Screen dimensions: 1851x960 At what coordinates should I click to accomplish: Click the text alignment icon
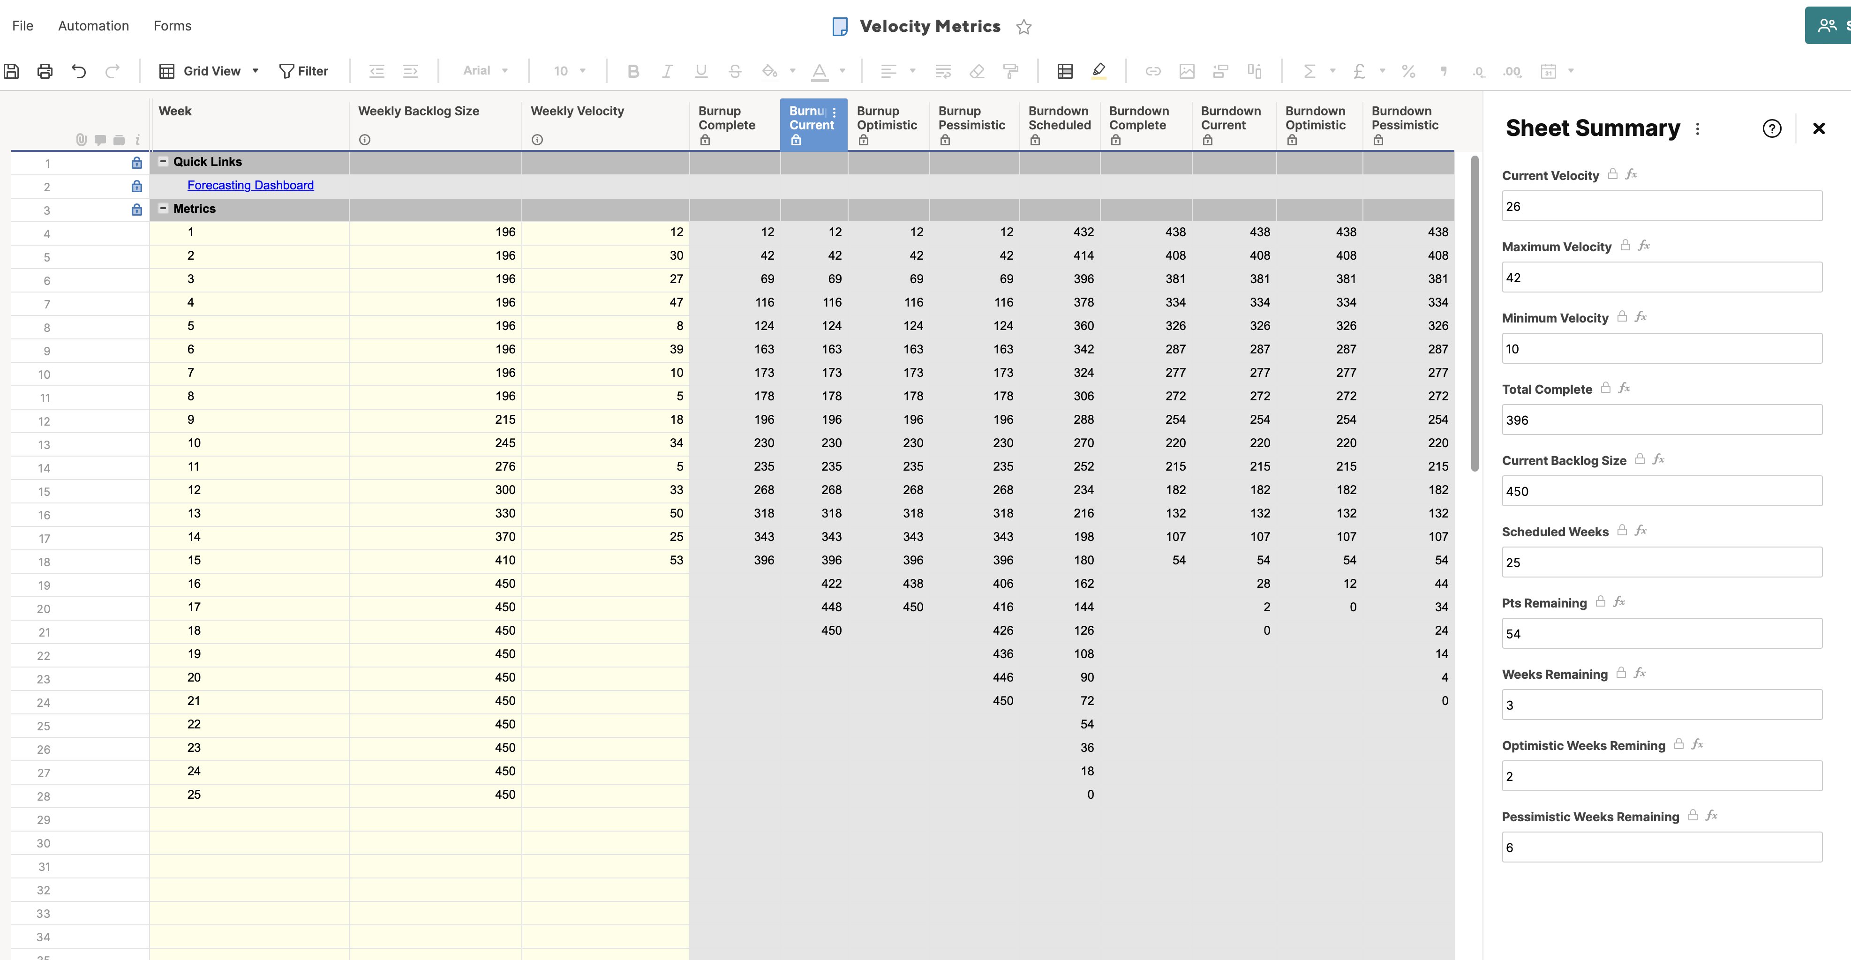(x=889, y=71)
